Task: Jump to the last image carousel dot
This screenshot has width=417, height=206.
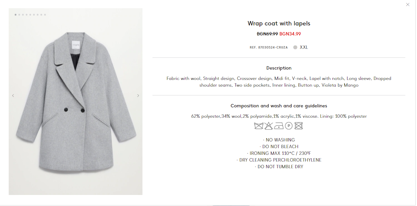Action: pos(45,15)
